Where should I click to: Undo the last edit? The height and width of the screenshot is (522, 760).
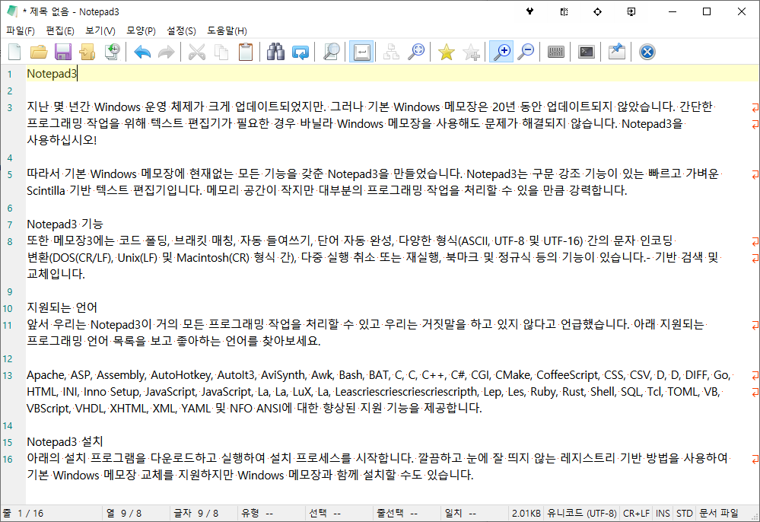(x=142, y=52)
